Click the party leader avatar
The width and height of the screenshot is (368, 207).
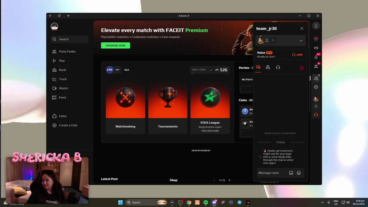(260, 40)
